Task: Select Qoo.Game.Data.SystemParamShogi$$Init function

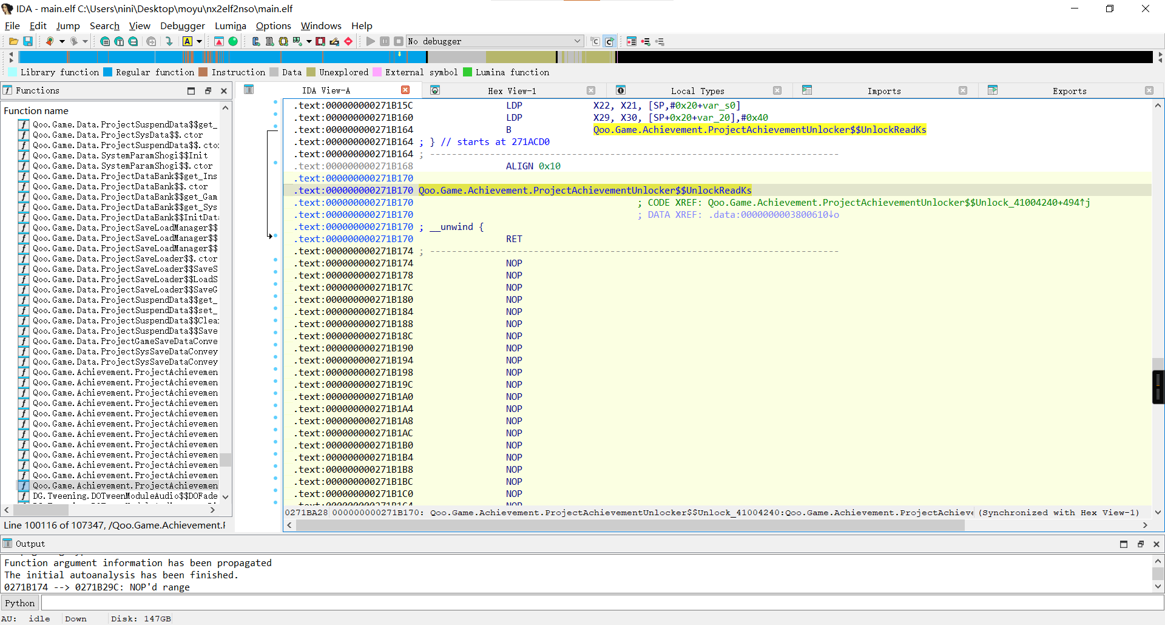Action: point(120,155)
